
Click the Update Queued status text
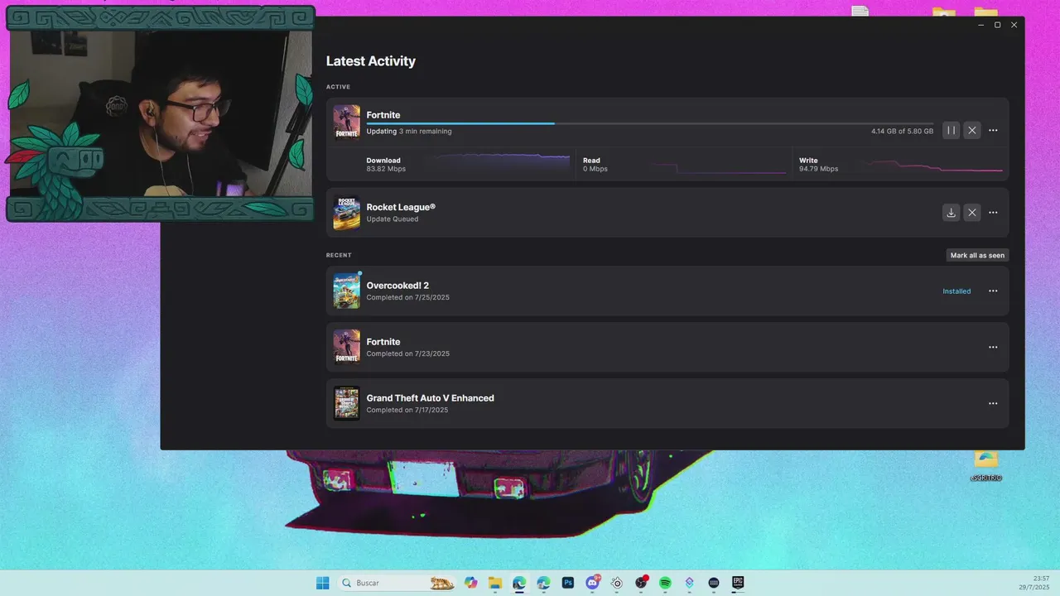coord(393,219)
